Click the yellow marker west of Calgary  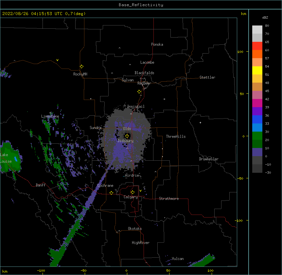pyautogui.click(x=111, y=193)
